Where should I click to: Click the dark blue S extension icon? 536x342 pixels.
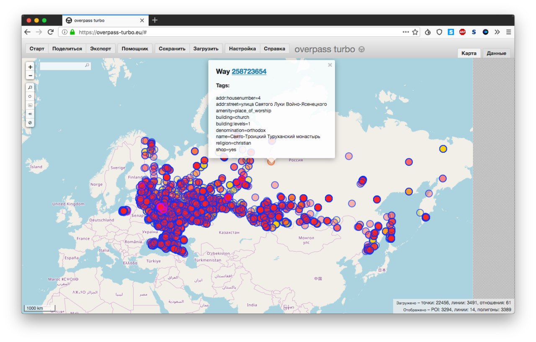[474, 32]
